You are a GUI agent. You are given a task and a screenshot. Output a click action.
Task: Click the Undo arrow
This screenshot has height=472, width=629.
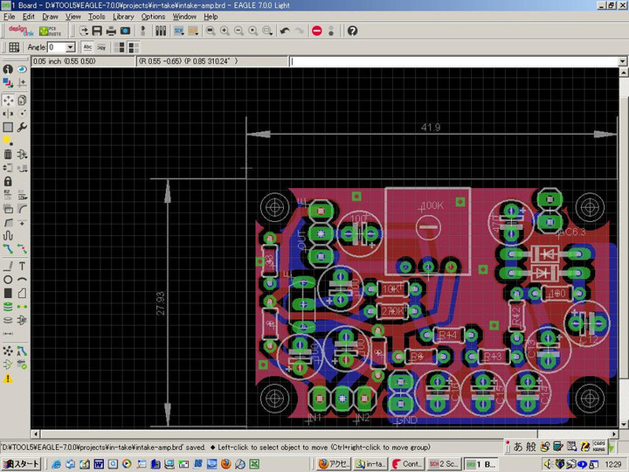[x=285, y=31]
